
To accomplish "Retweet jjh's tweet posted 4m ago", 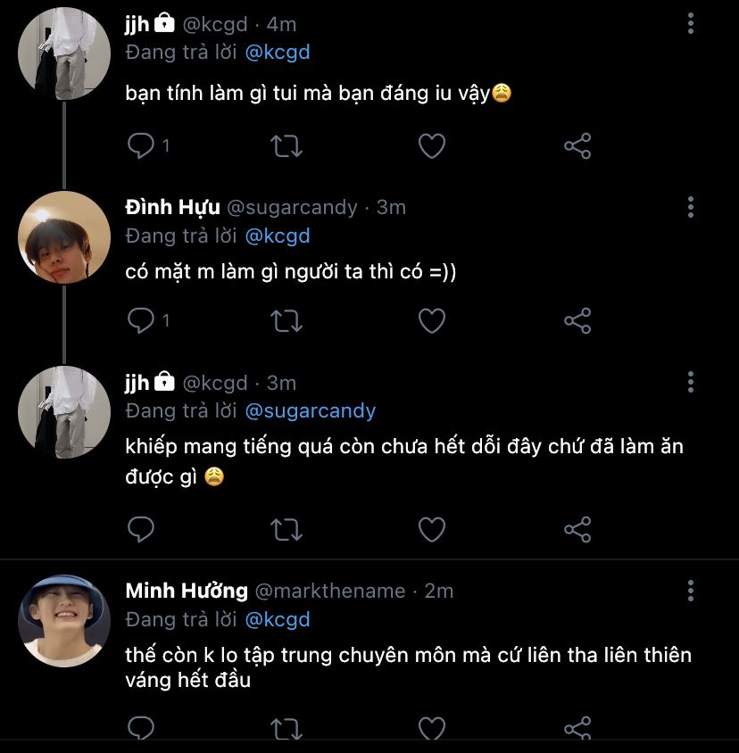I will [x=286, y=145].
